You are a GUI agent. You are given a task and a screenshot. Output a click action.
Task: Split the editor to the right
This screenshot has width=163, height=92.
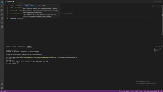click(159, 2)
